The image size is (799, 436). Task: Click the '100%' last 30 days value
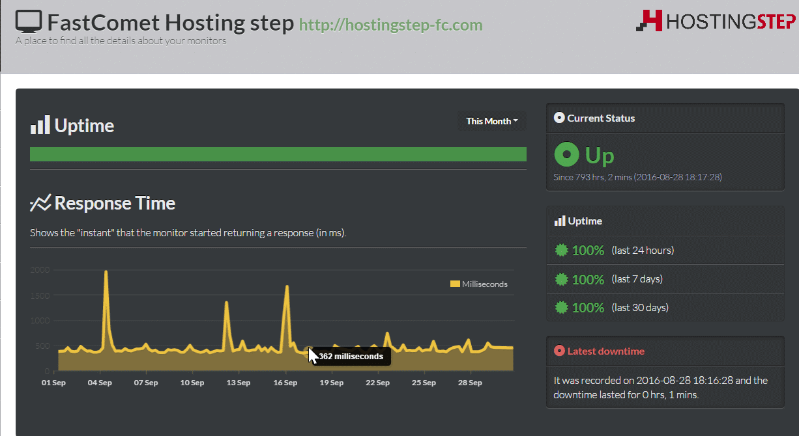[588, 308]
